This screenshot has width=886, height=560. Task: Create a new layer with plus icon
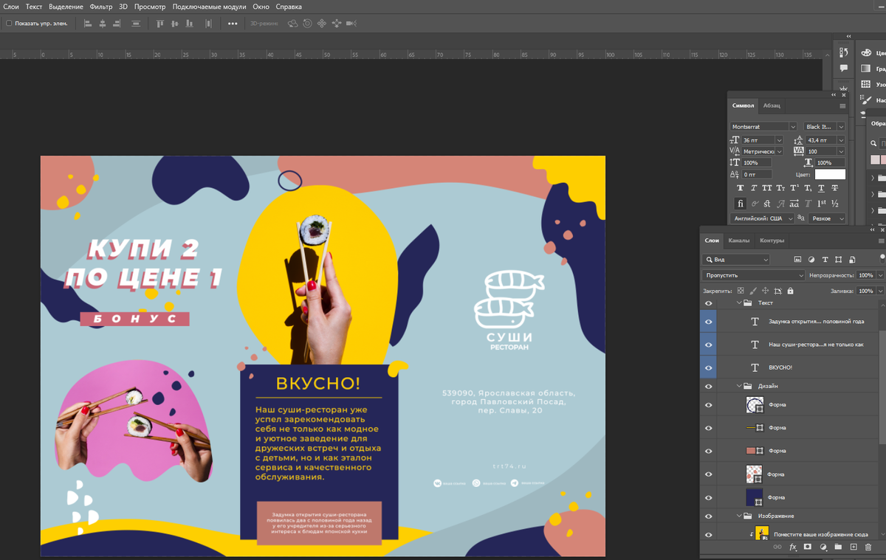[x=854, y=547]
